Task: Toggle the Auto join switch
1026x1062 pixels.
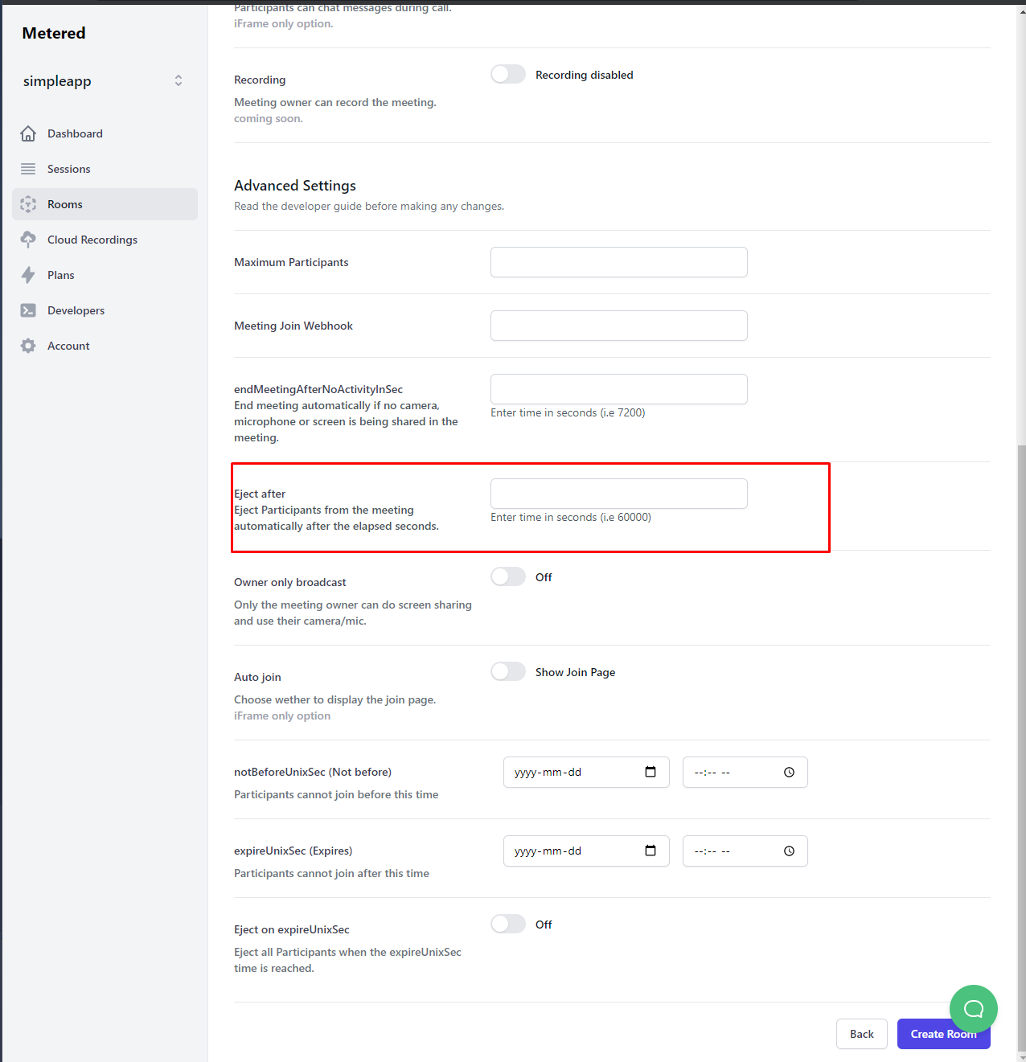Action: tap(508, 671)
